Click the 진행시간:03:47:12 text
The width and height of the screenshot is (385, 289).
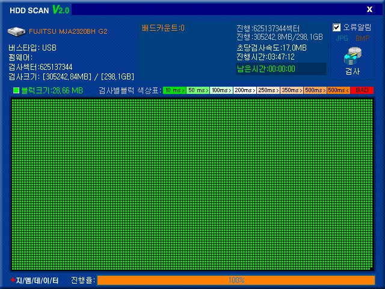pyautogui.click(x=265, y=57)
